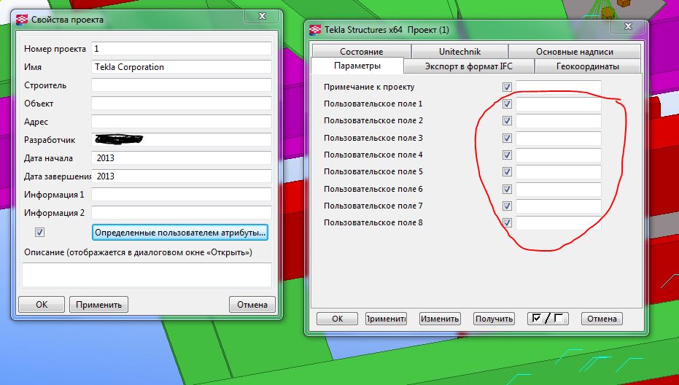Viewport: 679px width, 385px height.
Task: Close the Tekla Structures Проект (1) dialog
Action: pos(628,27)
